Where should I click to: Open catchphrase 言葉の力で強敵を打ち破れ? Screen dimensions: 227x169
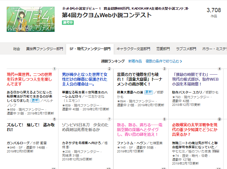click(140, 79)
